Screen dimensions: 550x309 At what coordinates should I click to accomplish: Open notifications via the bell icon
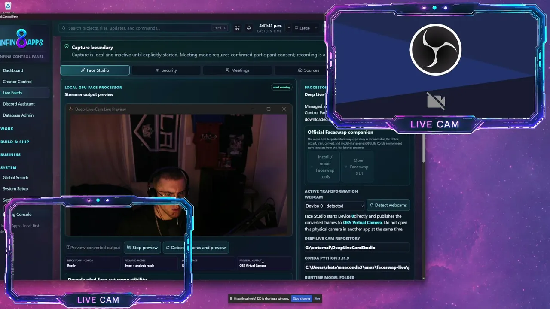coord(249,28)
